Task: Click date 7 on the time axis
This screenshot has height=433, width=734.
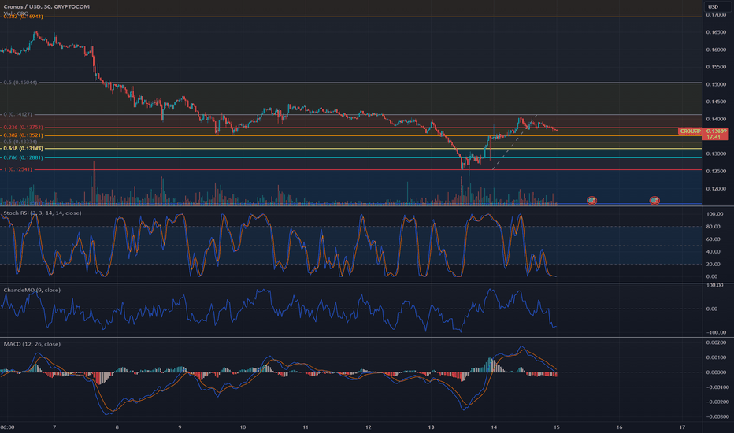Action: click(54, 427)
